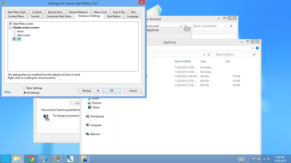Toggle the Skip Metro screen checkbox
291x163 pixels.
tap(10, 24)
